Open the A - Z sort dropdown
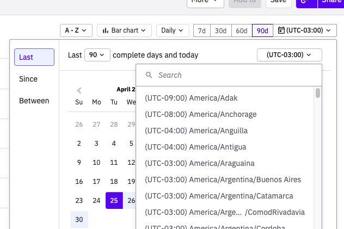 tap(76, 30)
